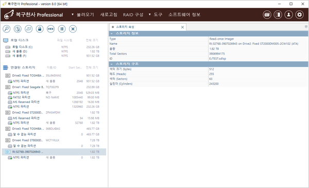Click the Heads value 255

[212, 74]
